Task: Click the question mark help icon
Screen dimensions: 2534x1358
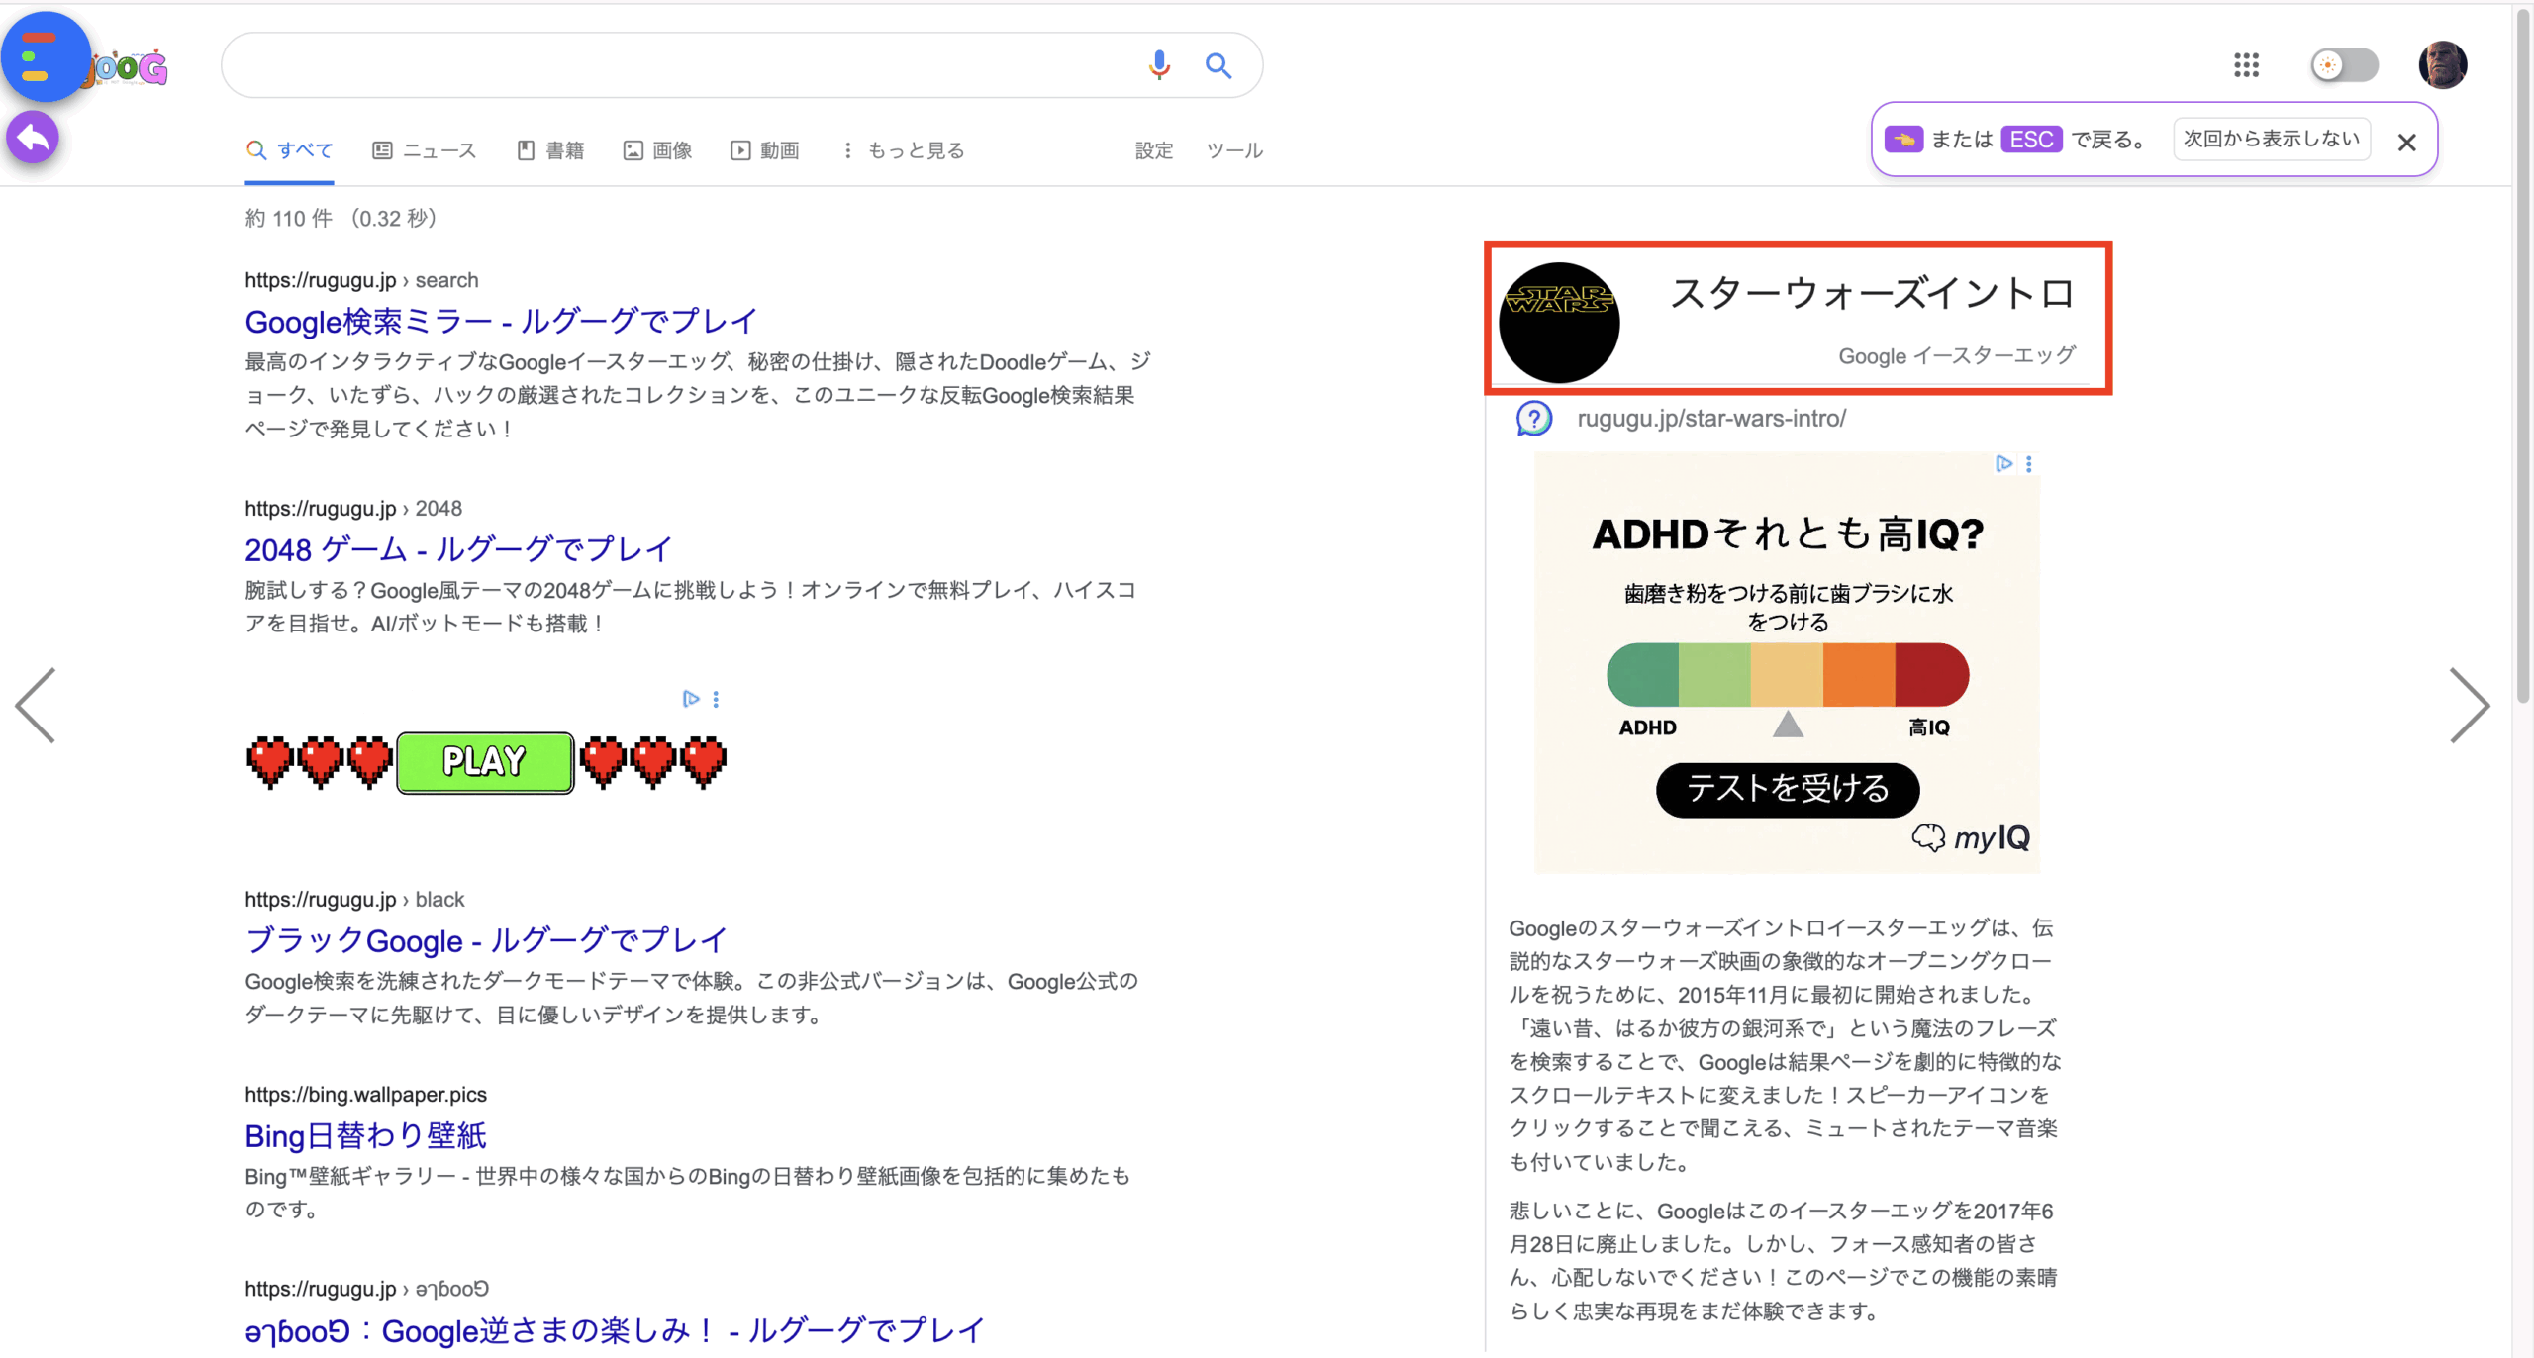Action: pyautogui.click(x=1533, y=419)
